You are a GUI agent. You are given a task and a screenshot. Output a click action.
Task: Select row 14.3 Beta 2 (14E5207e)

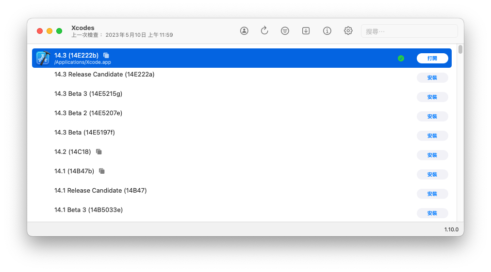tap(242, 116)
